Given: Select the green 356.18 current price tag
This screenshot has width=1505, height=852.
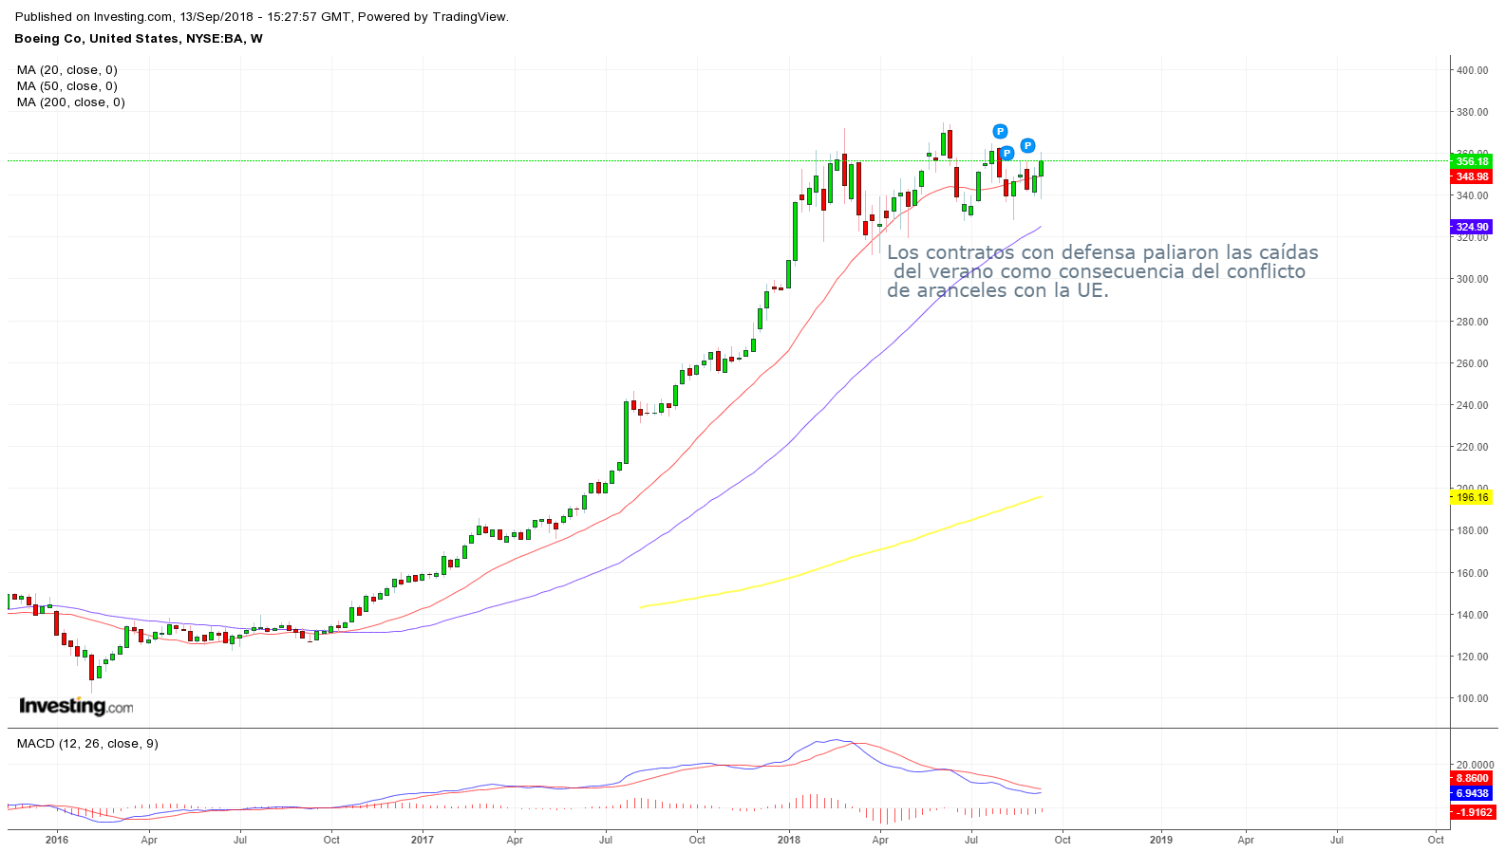Looking at the screenshot, I should click(x=1472, y=161).
